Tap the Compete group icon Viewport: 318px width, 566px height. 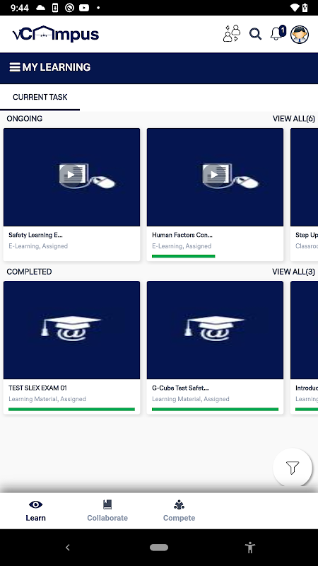[x=179, y=504]
